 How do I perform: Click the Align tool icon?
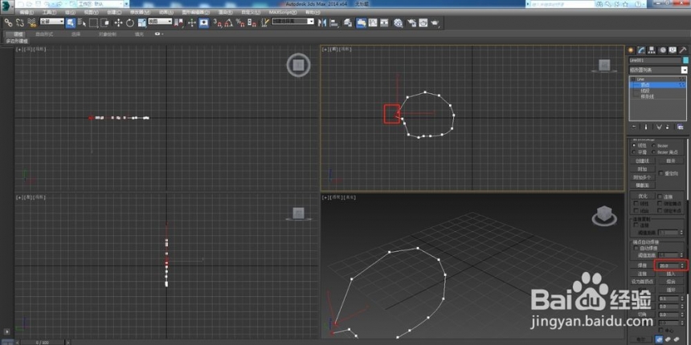pos(334,22)
